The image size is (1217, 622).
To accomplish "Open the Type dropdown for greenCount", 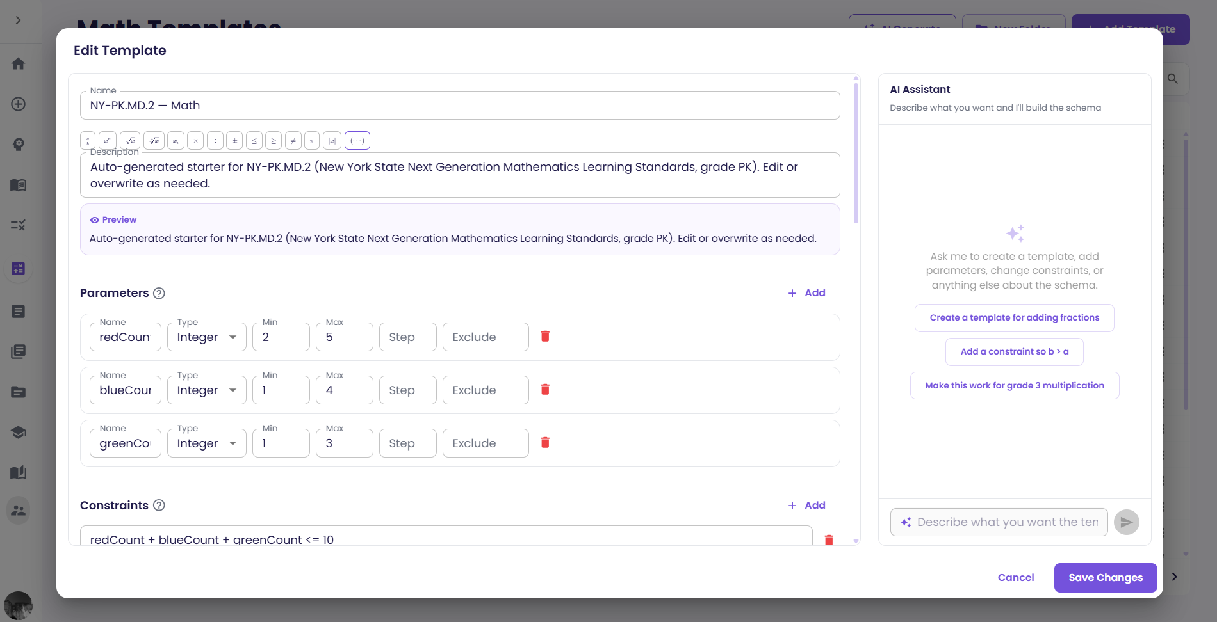I will (207, 443).
